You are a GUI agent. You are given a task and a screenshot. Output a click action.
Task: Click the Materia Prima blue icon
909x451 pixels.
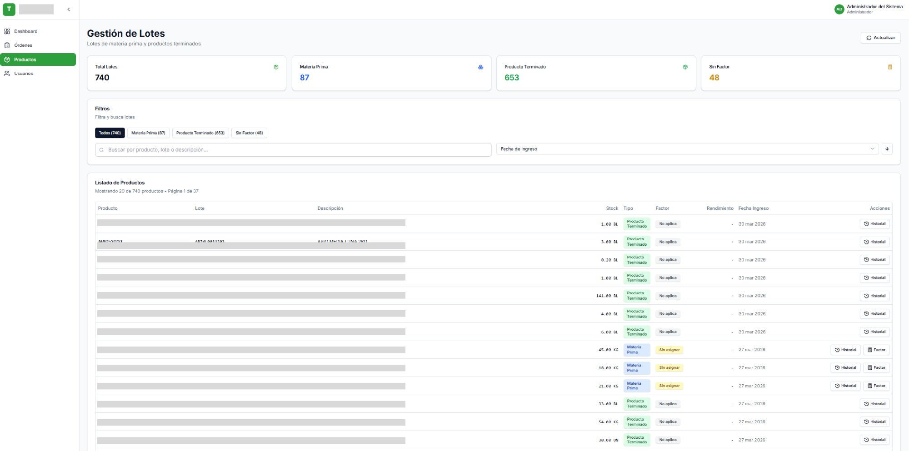pyautogui.click(x=480, y=67)
